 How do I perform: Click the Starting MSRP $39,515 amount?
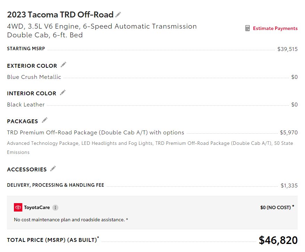point(288,49)
